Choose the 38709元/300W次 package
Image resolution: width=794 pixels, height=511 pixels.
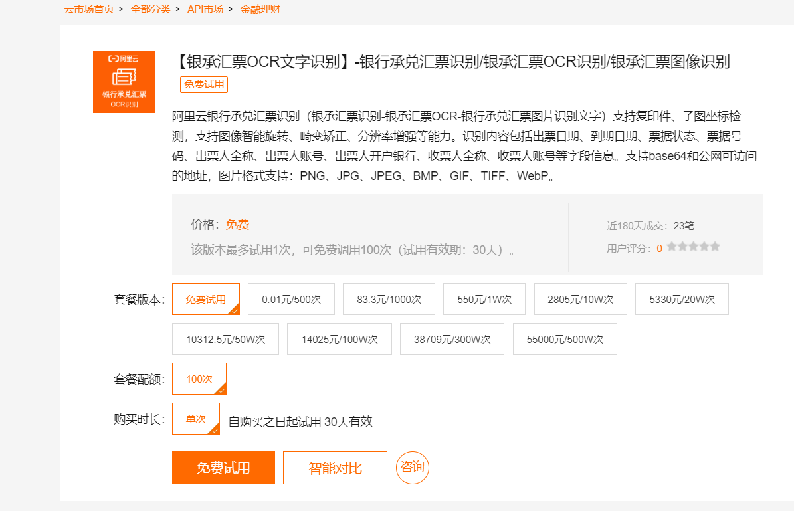point(452,339)
